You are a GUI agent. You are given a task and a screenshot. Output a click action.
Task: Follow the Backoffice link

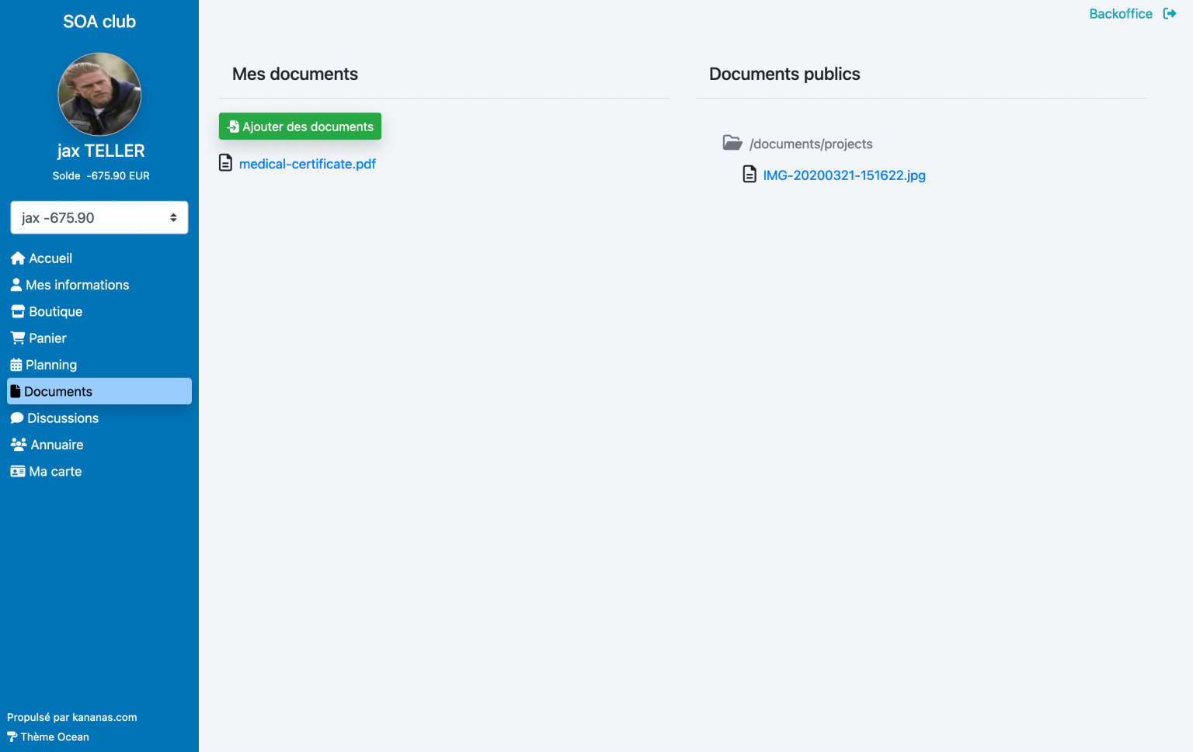[1120, 13]
